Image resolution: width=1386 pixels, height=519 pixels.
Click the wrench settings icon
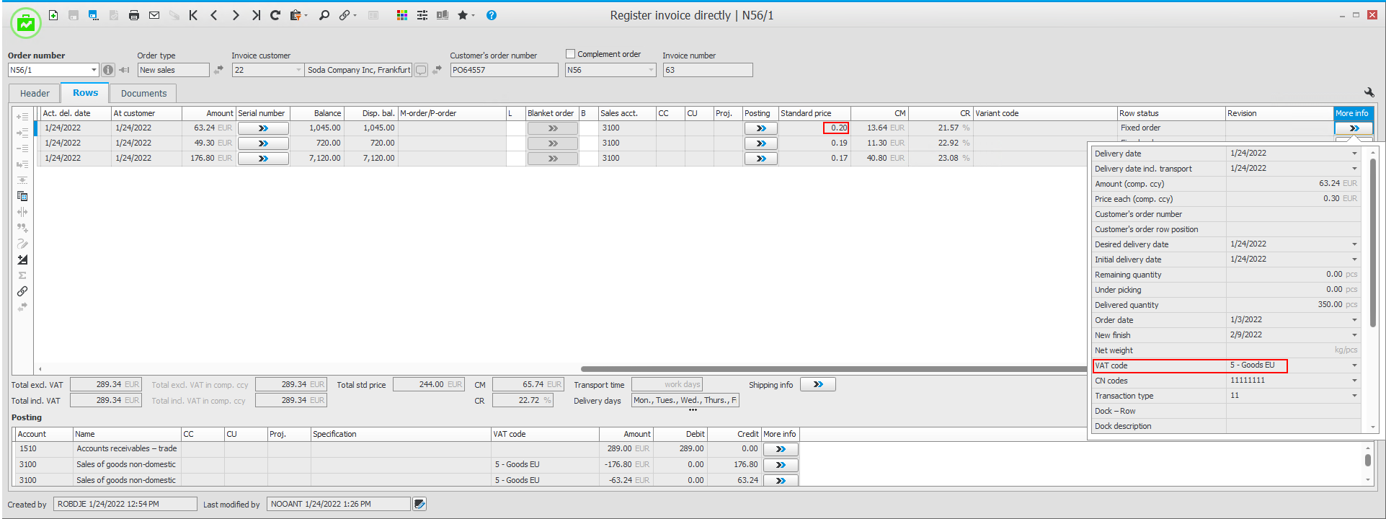tap(1369, 92)
